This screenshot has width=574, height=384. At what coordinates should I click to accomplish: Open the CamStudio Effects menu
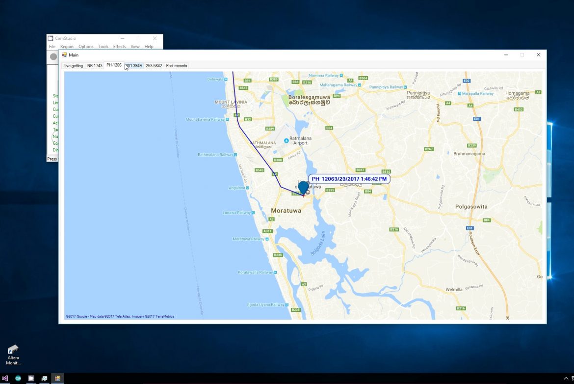[x=119, y=47]
